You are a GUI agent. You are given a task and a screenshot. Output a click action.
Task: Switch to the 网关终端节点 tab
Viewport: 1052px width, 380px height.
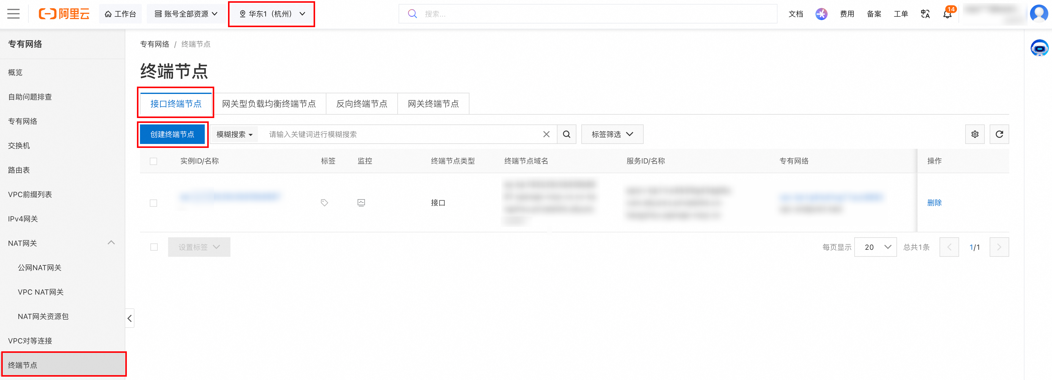433,104
